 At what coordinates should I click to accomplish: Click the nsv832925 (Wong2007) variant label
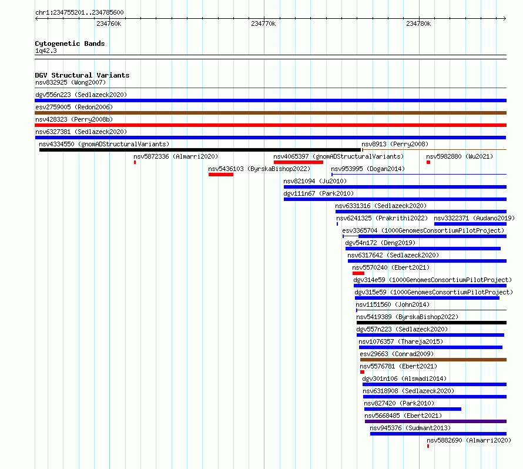point(71,82)
